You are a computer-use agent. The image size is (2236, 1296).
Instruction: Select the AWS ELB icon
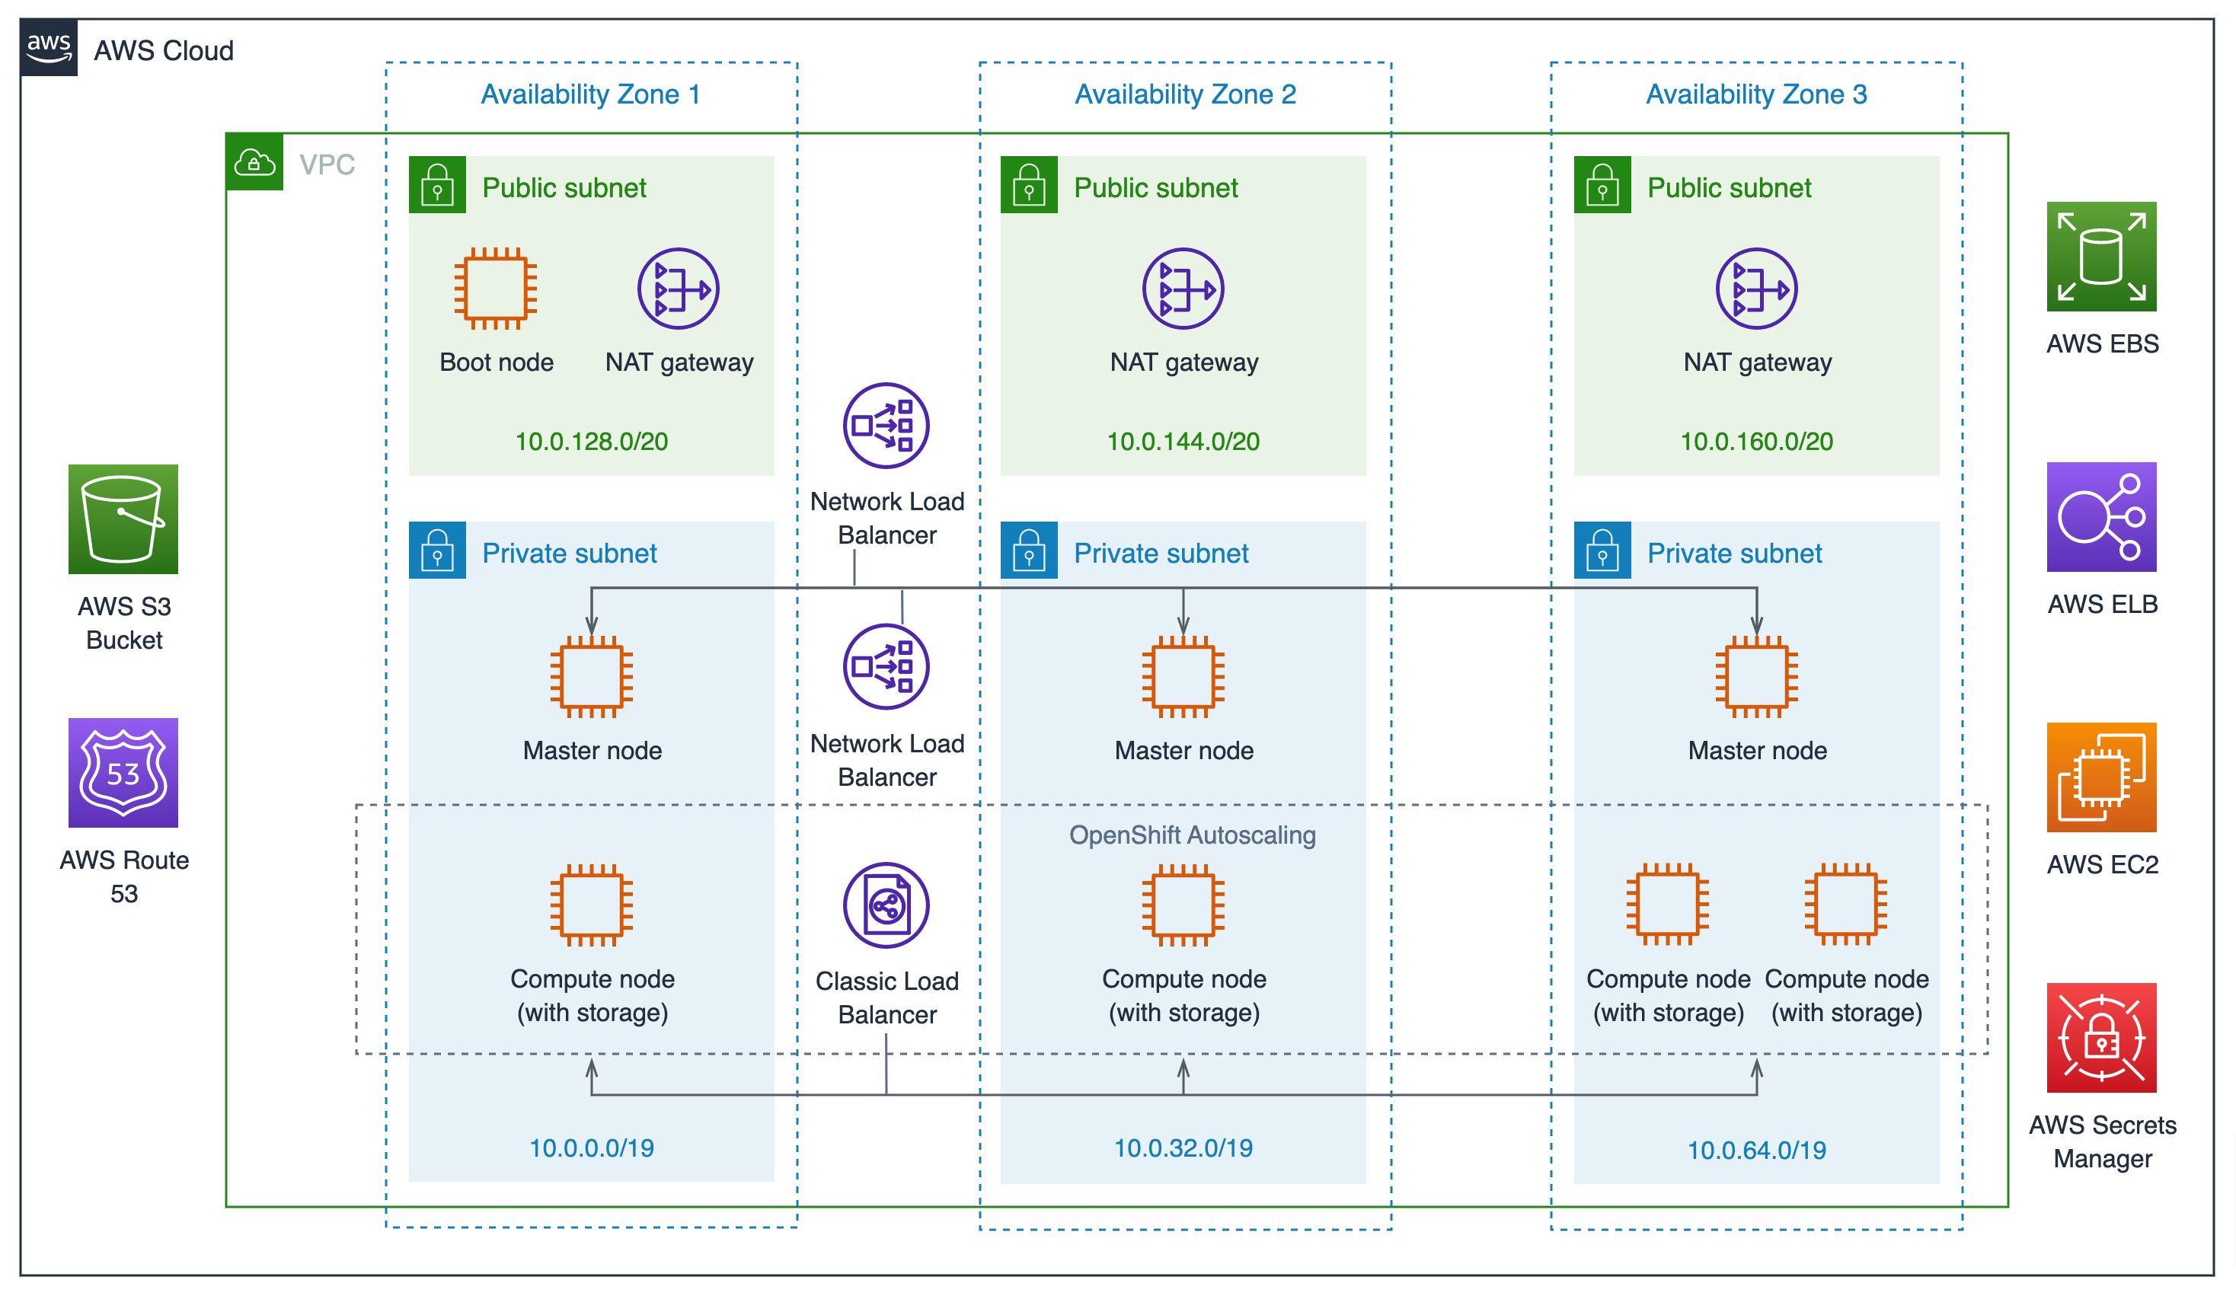[x=2102, y=517]
